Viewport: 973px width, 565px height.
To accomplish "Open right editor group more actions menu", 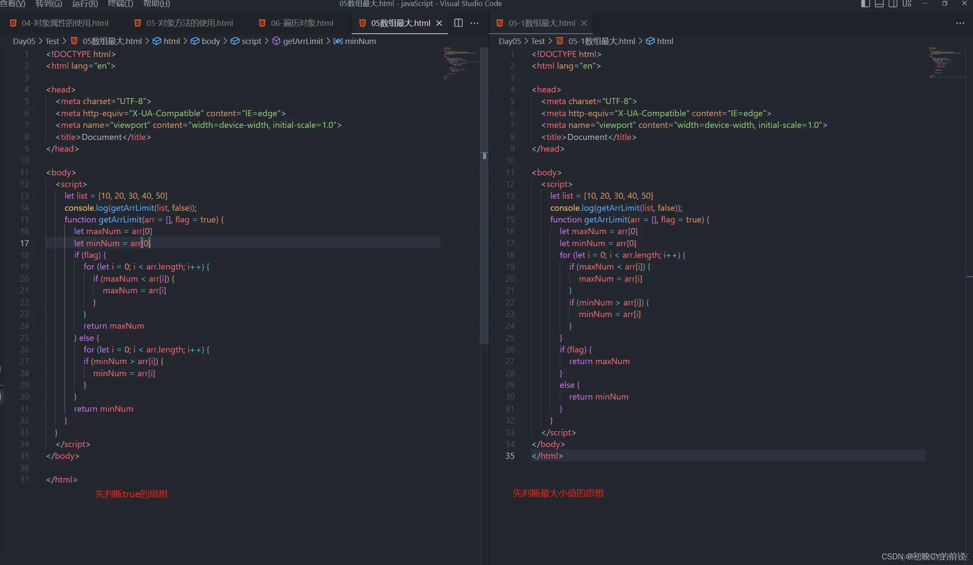I will (960, 23).
